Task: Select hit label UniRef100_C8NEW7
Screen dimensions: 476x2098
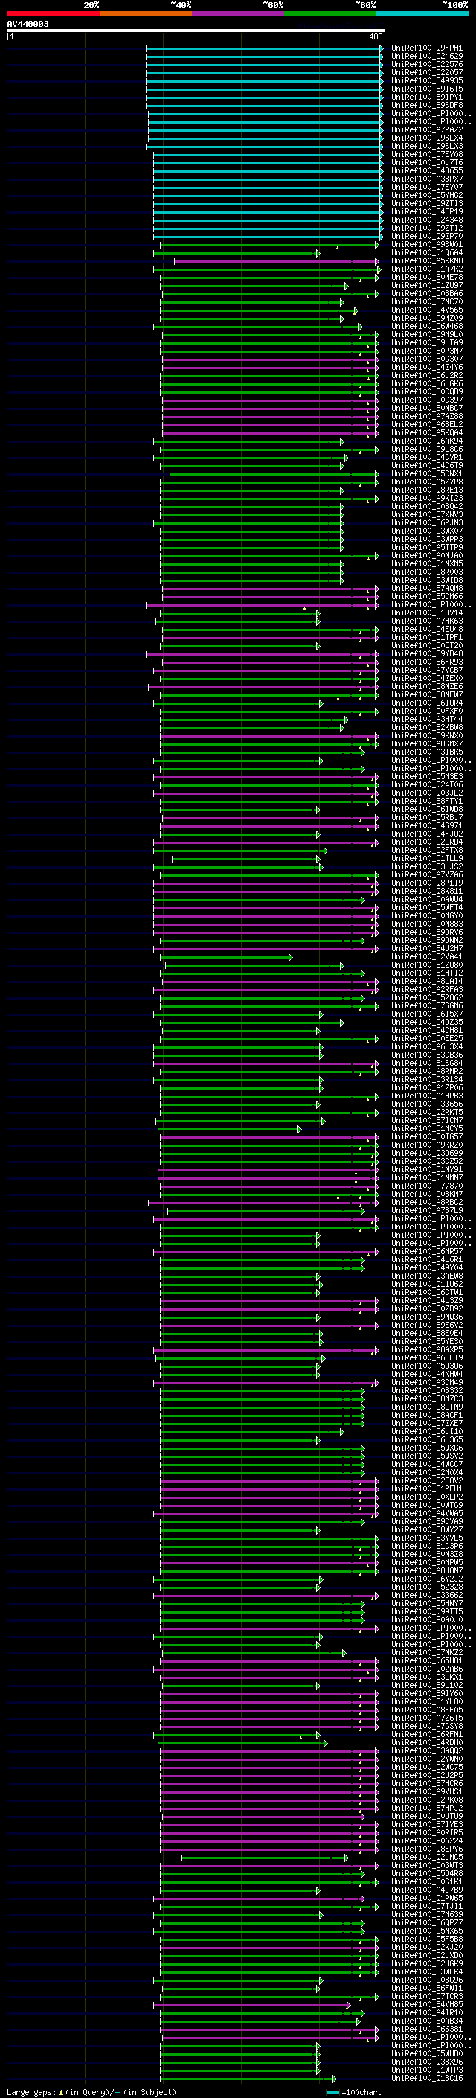Action: point(427,696)
